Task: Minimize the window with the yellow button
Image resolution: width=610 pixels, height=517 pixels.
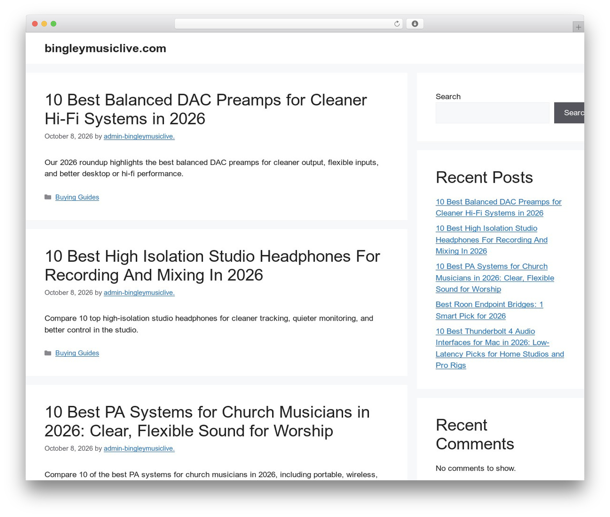Action: tap(44, 24)
